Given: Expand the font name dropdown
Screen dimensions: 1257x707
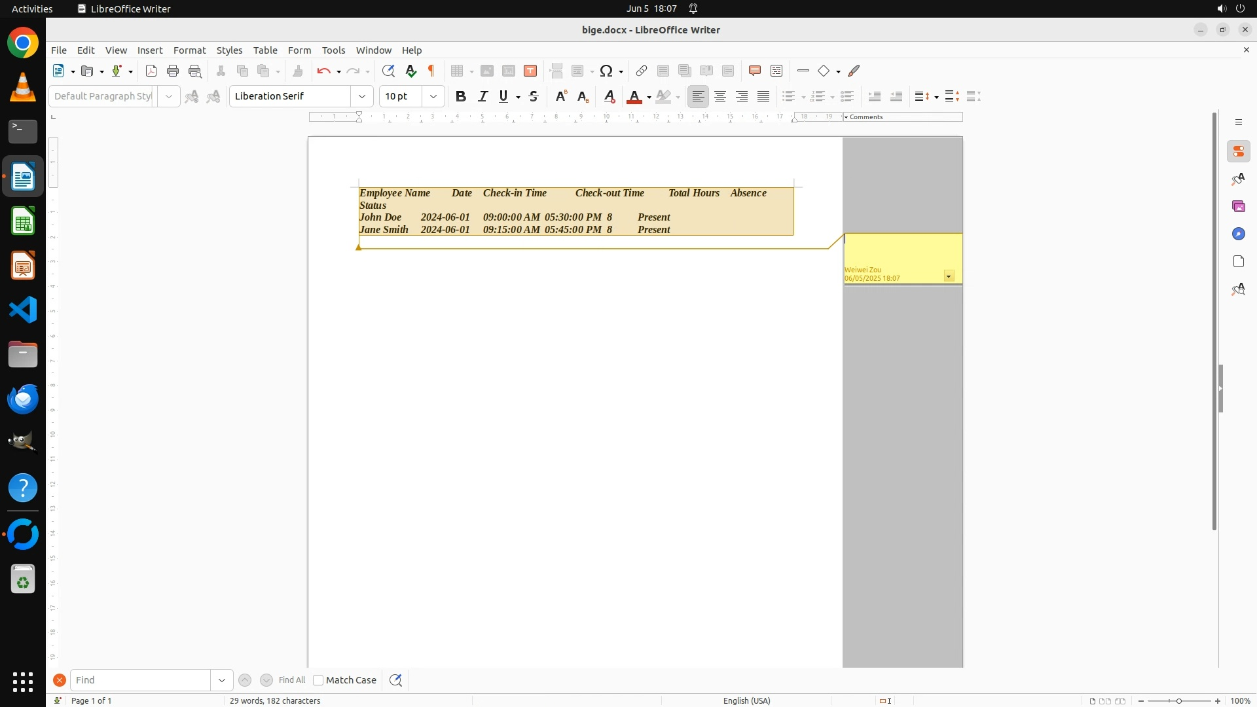Looking at the screenshot, I should tap(362, 96).
